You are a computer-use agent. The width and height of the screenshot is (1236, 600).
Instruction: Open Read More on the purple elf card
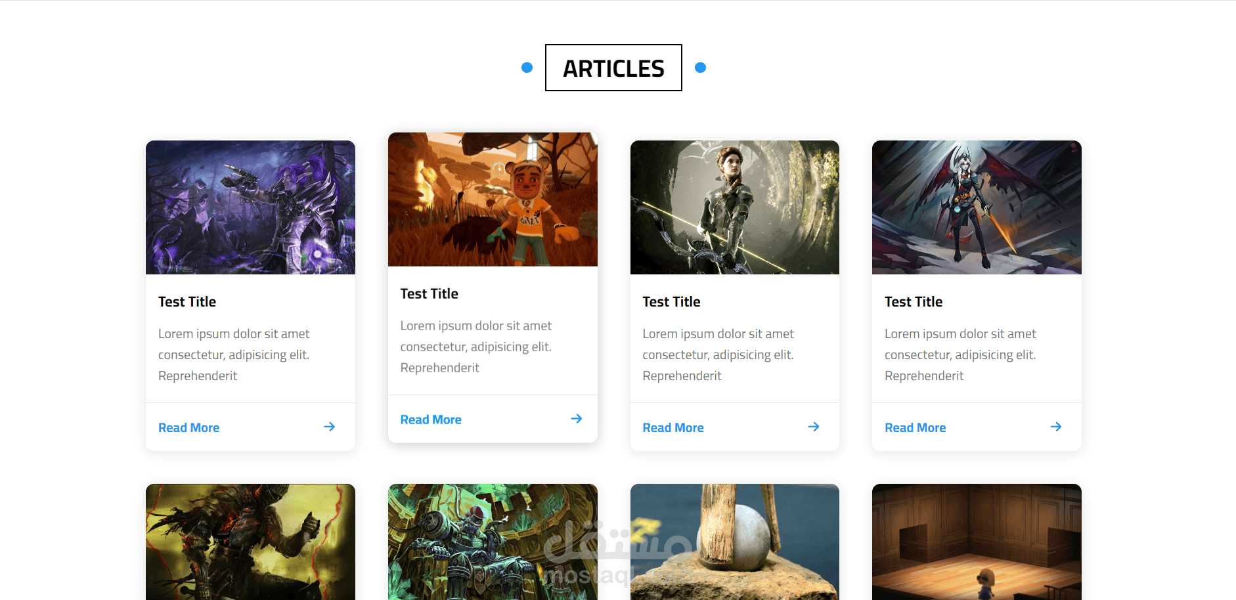[x=189, y=427]
